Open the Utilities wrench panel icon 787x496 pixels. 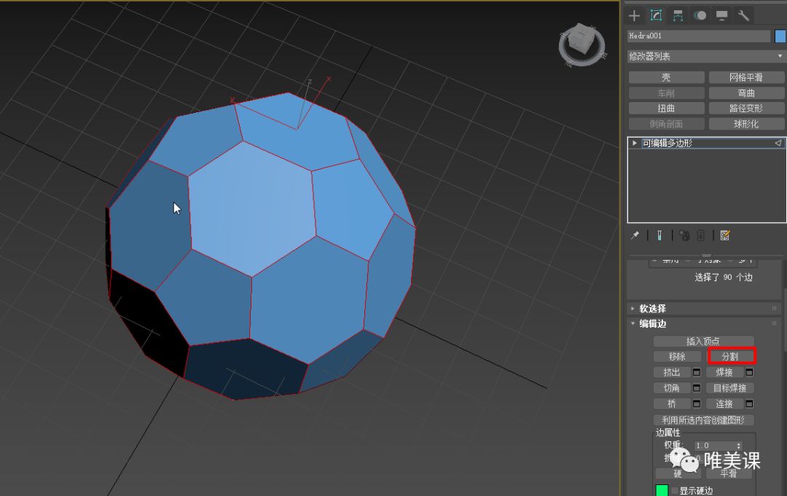pos(743,15)
